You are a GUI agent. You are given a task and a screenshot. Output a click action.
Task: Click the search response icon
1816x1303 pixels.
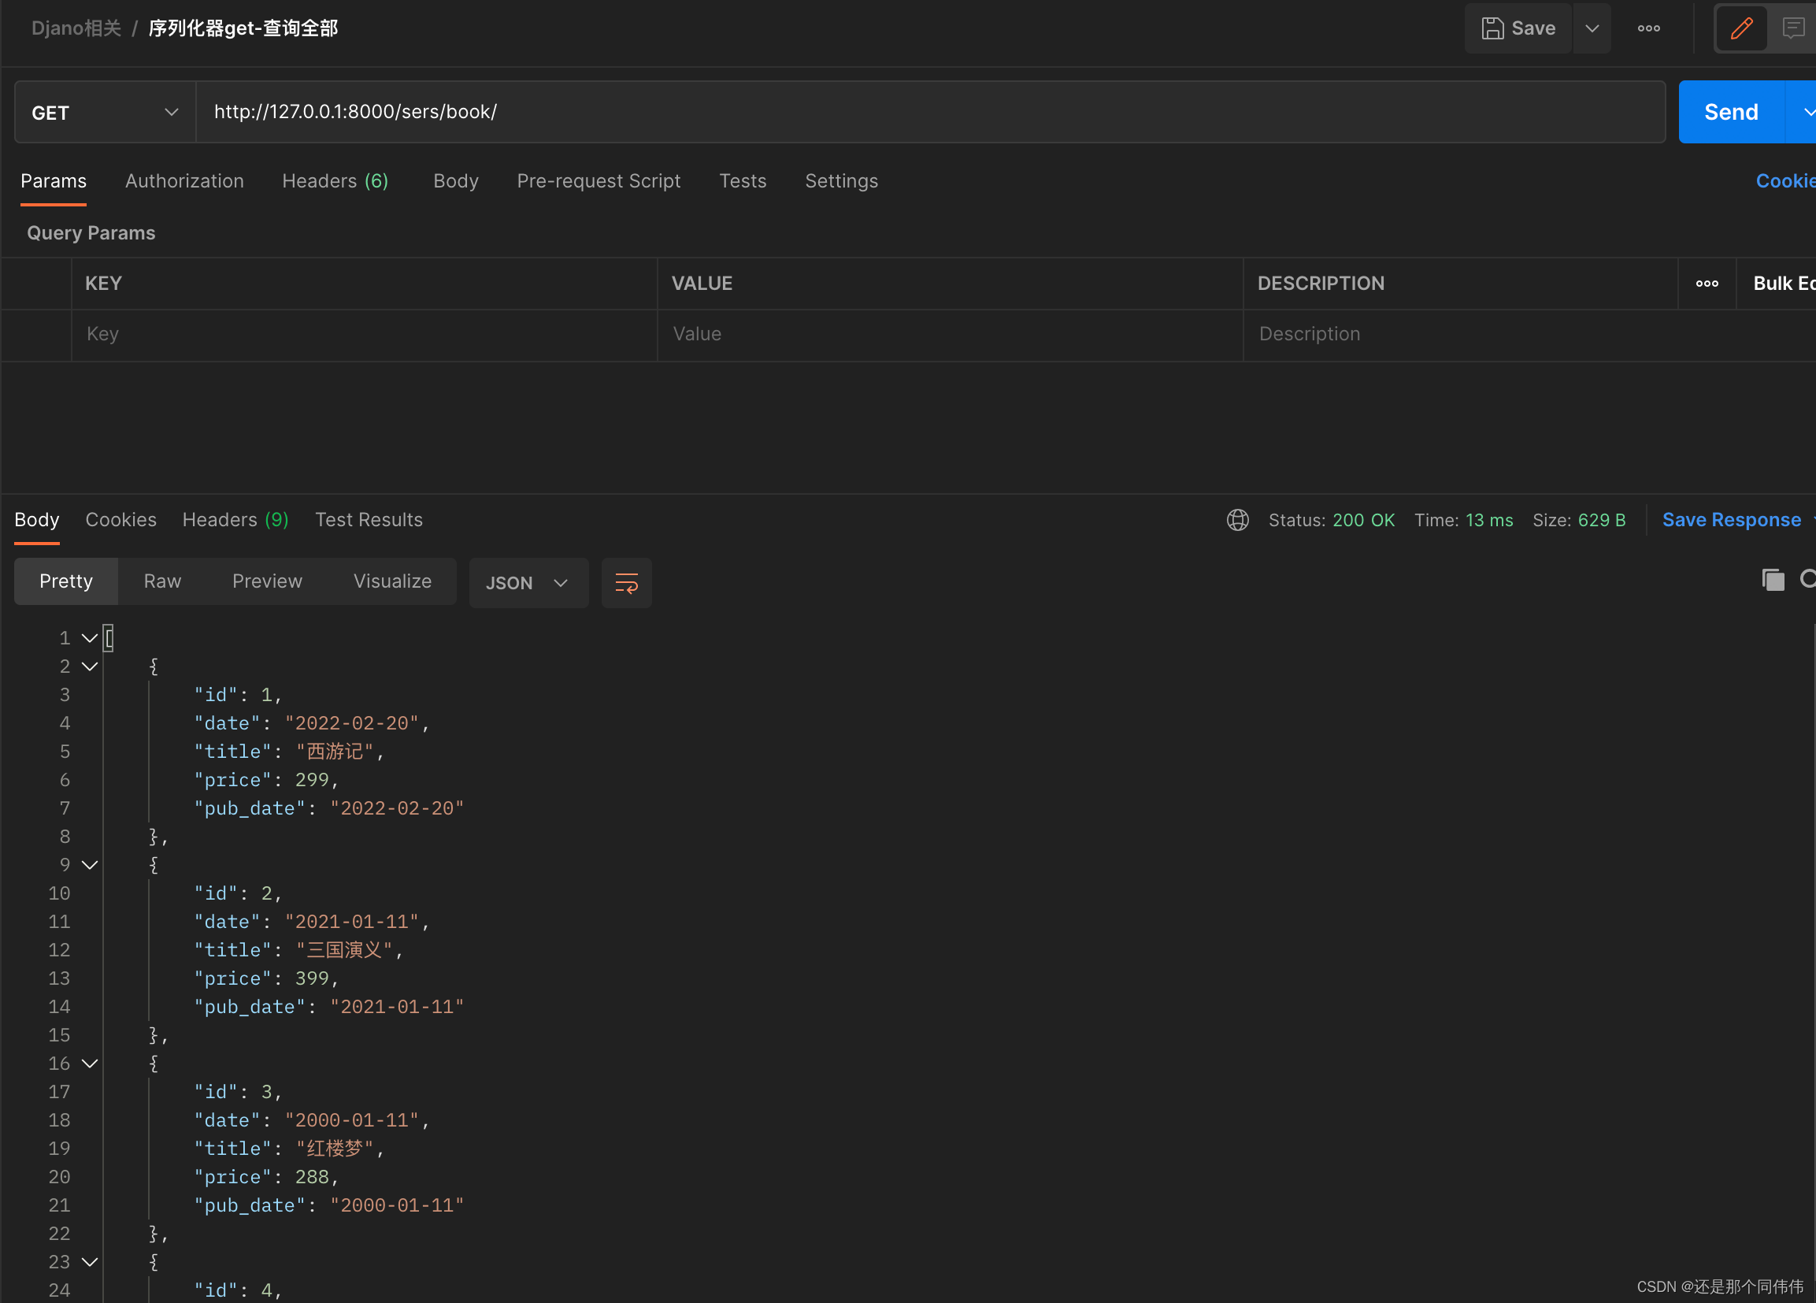[1807, 580]
